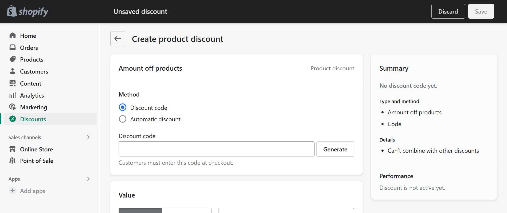Image resolution: width=507 pixels, height=213 pixels.
Task: Click the Orders inbox icon
Action: 13,47
